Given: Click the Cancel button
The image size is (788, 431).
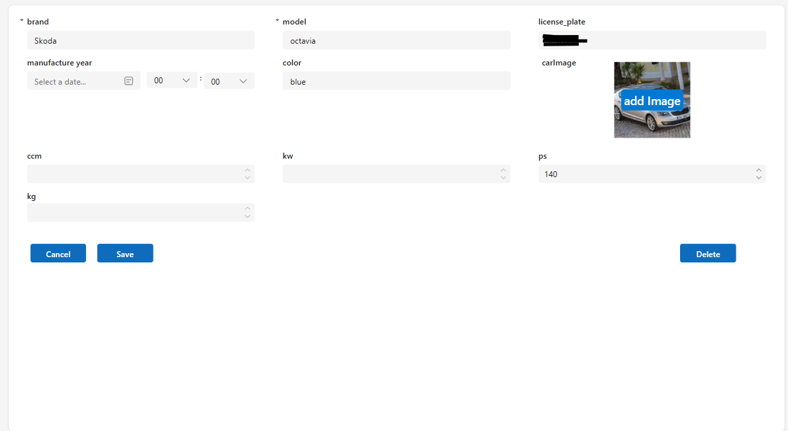Looking at the screenshot, I should point(58,253).
